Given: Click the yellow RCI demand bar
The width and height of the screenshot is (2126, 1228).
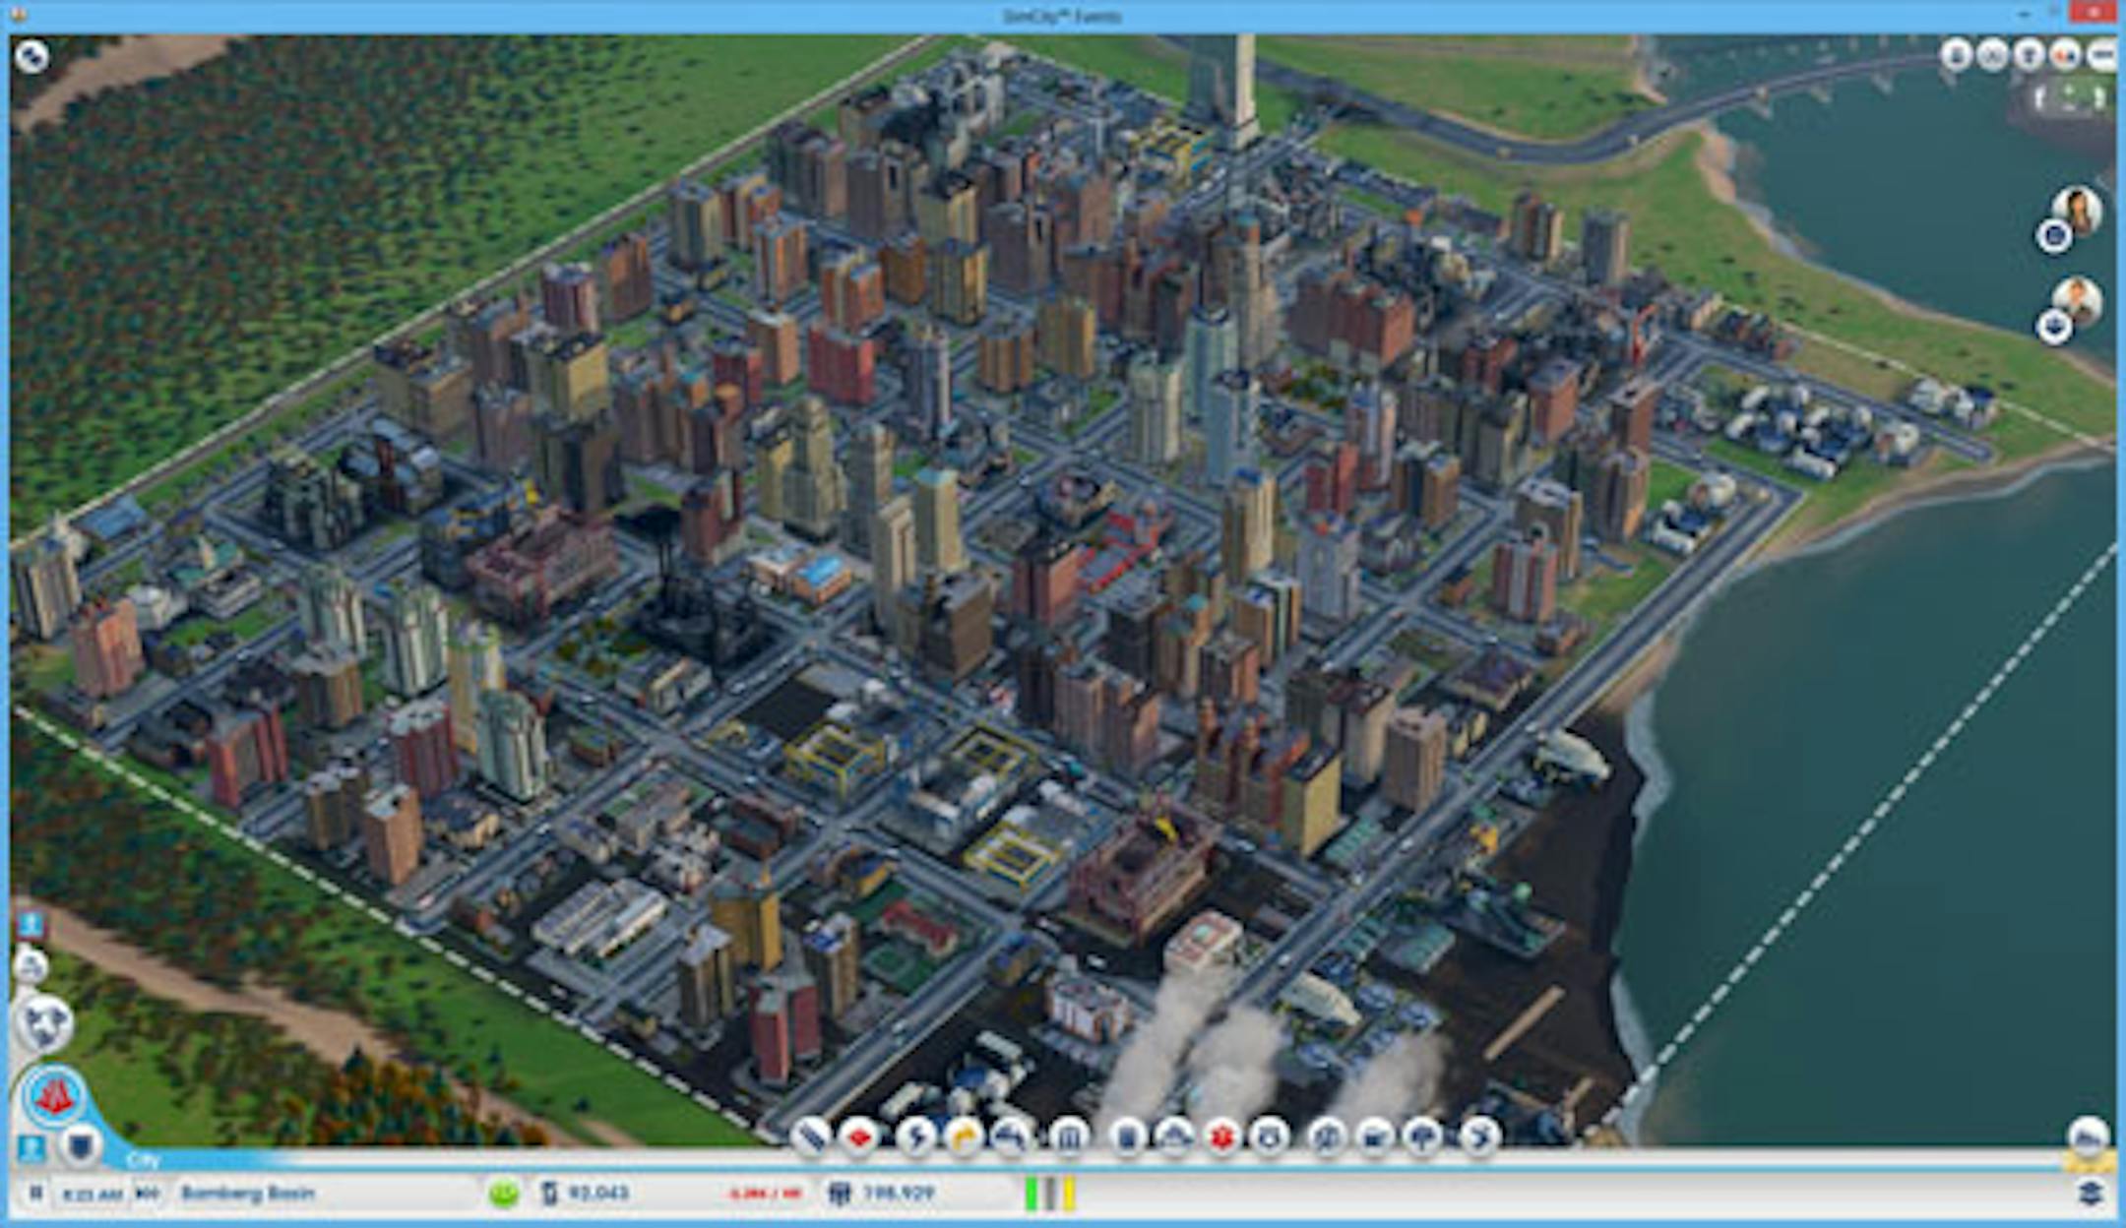Looking at the screenshot, I should click(x=1069, y=1194).
